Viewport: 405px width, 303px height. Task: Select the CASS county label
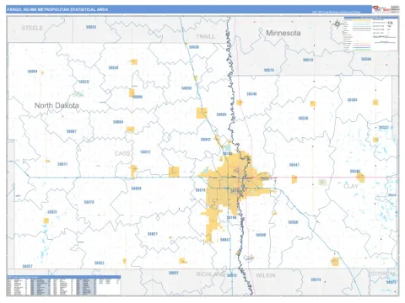pos(122,153)
